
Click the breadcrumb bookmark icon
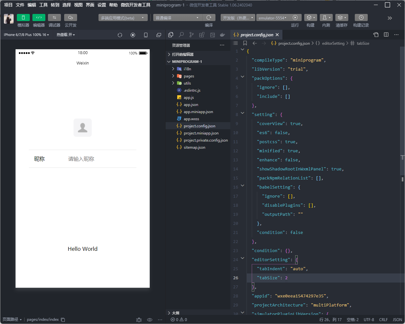(245, 43)
